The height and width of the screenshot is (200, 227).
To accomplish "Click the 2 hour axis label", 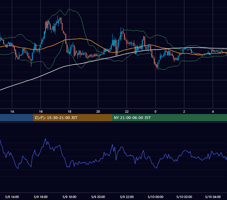I will click(184, 112).
